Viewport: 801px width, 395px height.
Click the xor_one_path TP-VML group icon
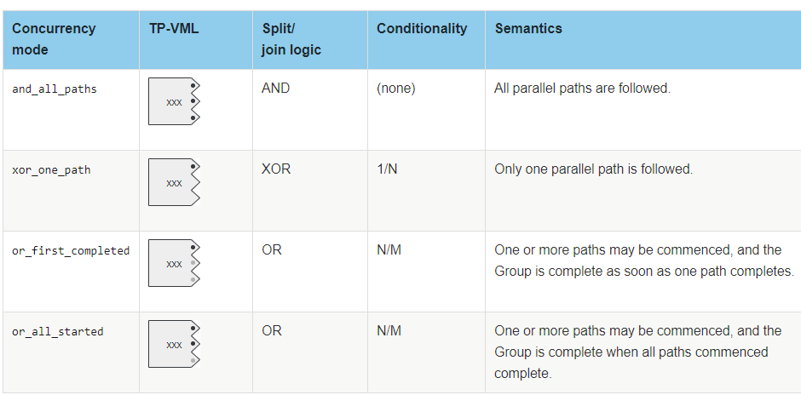click(x=174, y=182)
